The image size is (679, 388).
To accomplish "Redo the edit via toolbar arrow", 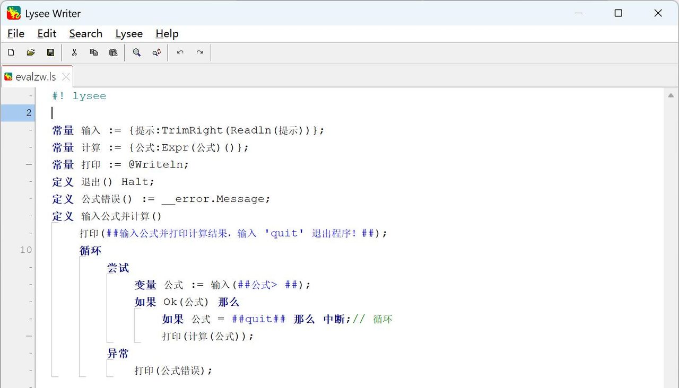I will (199, 52).
